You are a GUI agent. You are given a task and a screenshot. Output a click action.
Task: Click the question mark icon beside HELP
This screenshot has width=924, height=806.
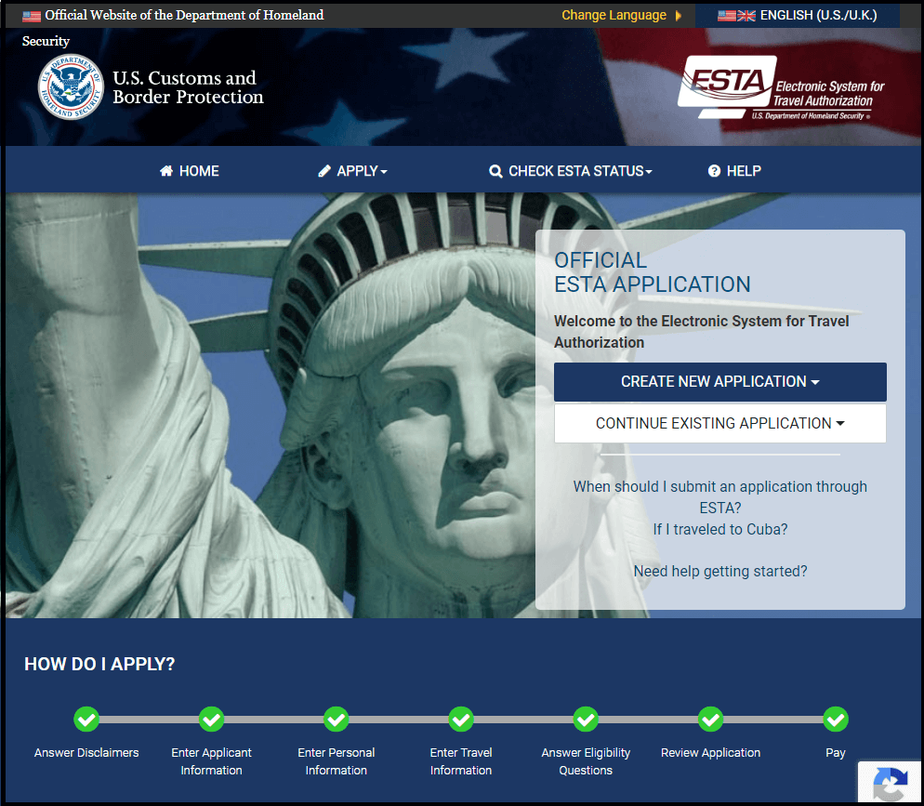coord(714,171)
